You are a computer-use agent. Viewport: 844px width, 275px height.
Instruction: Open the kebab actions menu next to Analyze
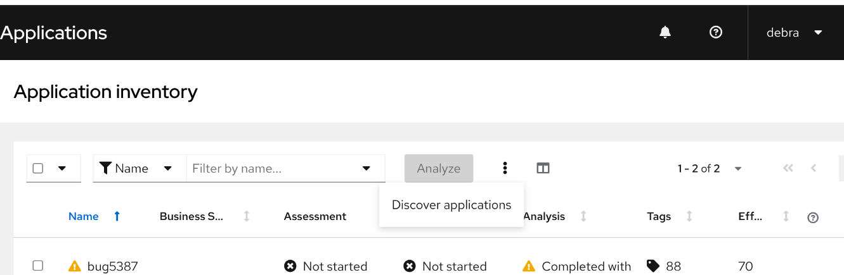pyautogui.click(x=505, y=168)
